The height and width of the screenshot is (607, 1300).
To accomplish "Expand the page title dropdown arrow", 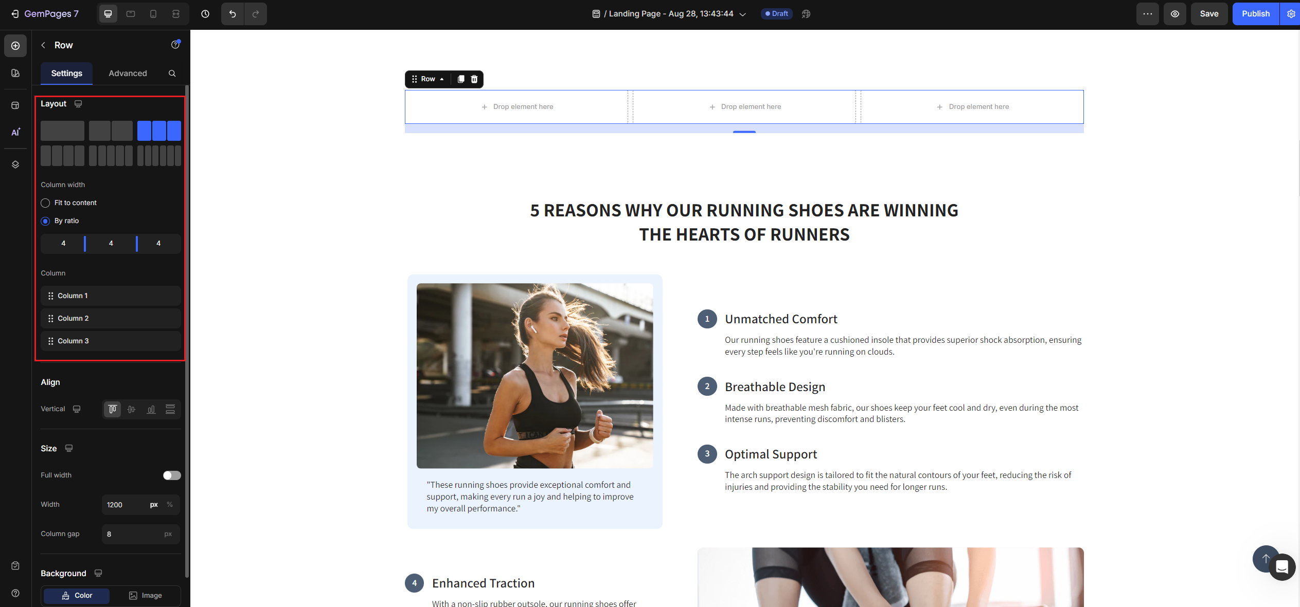I will click(x=743, y=14).
